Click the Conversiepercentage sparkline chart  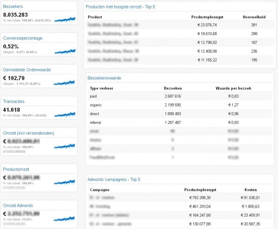[x=65, y=51]
